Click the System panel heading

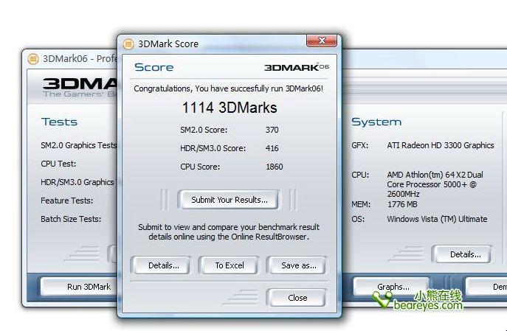376,122
